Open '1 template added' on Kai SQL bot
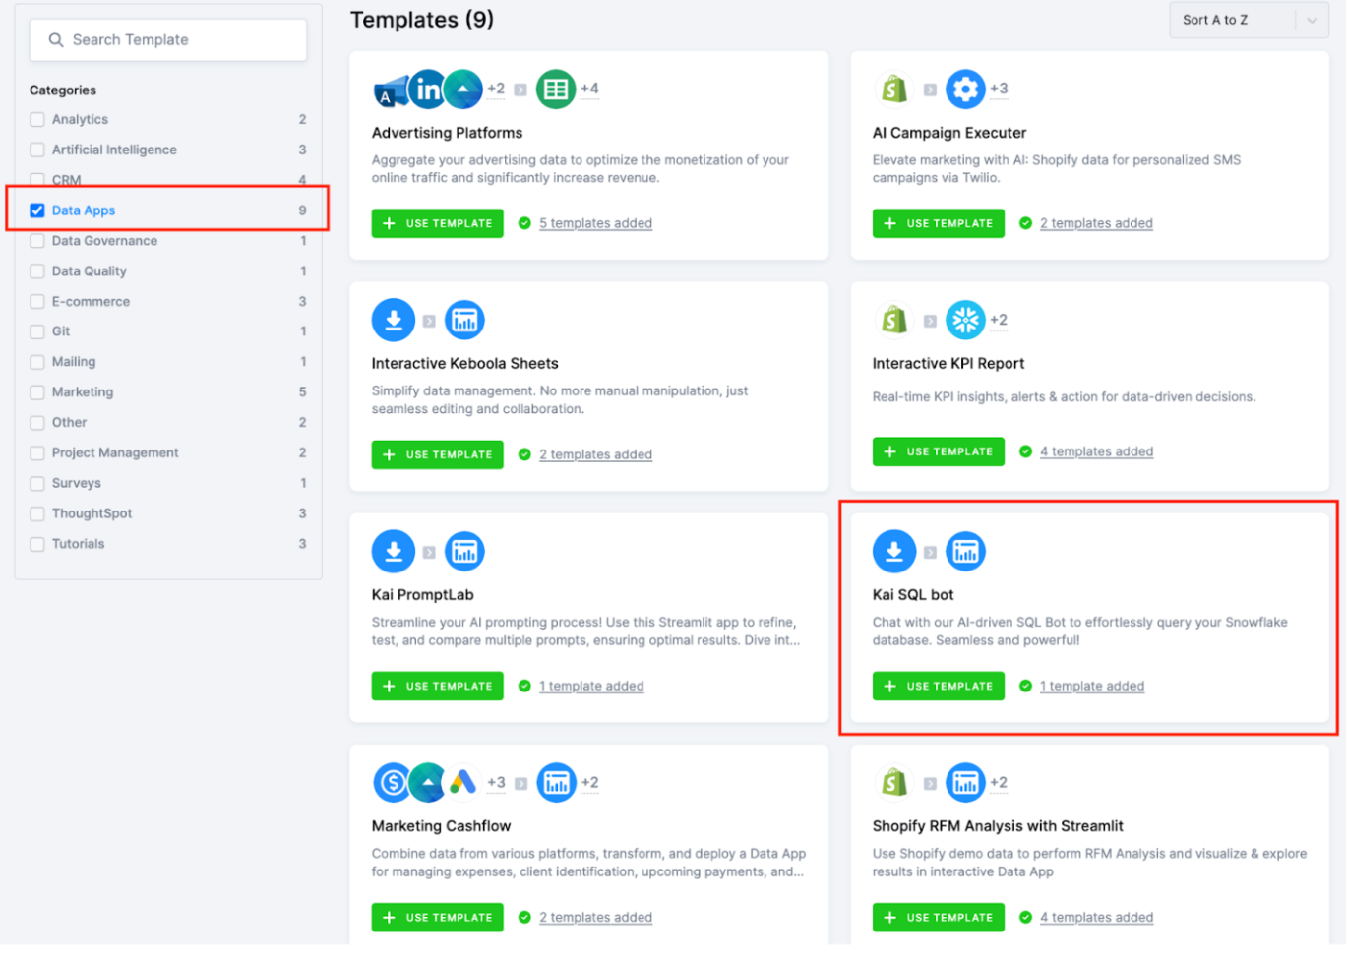This screenshot has height=961, width=1346. (x=1092, y=686)
